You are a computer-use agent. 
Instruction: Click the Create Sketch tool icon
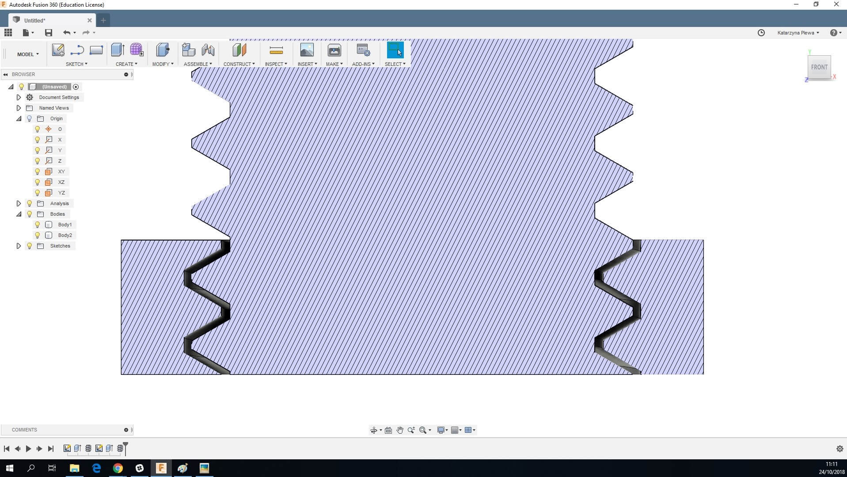(58, 50)
